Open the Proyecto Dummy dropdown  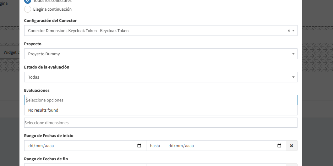(x=161, y=54)
